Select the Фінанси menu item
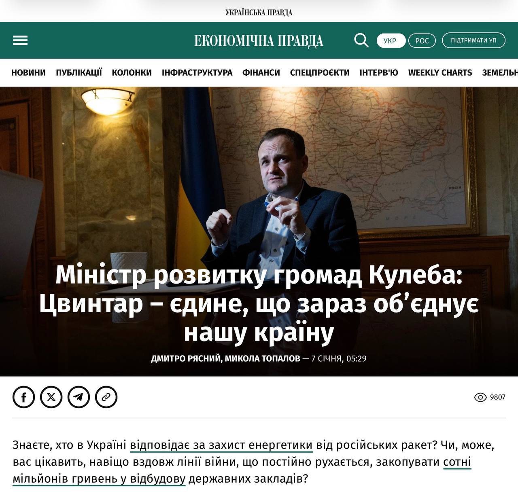Screen dimensions: 518x496 point(261,72)
